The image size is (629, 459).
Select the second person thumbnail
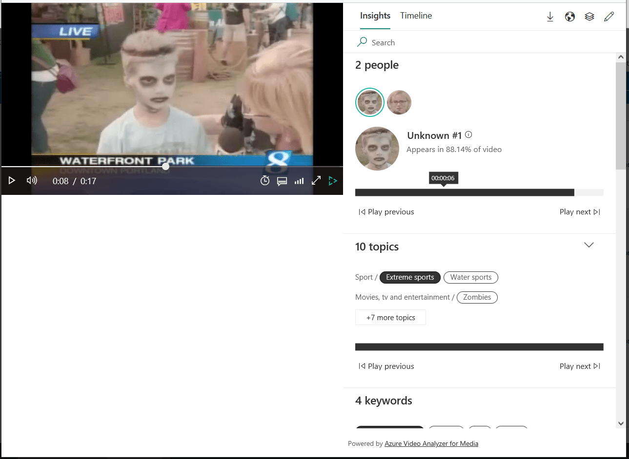coord(399,102)
